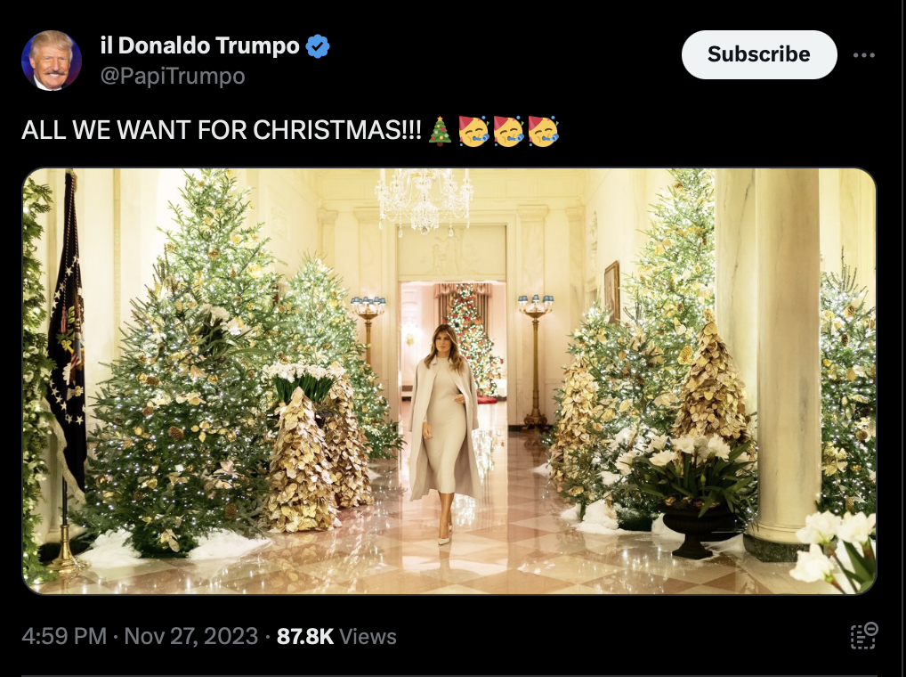Click the Views label
906x677 pixels.
point(368,637)
